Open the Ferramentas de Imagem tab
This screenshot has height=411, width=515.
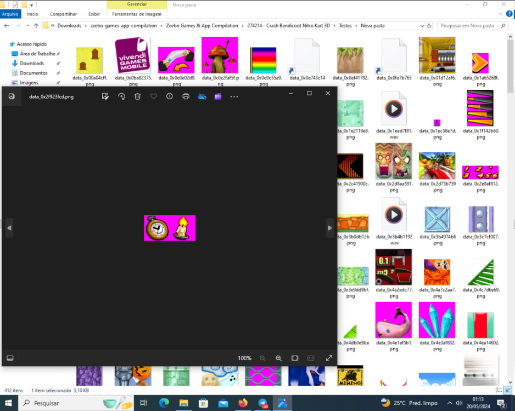coord(137,14)
